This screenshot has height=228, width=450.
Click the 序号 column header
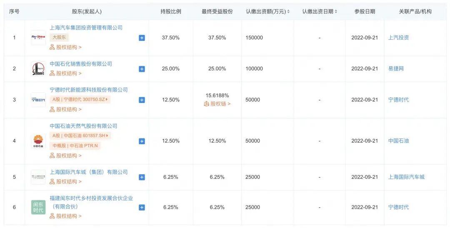14,12
